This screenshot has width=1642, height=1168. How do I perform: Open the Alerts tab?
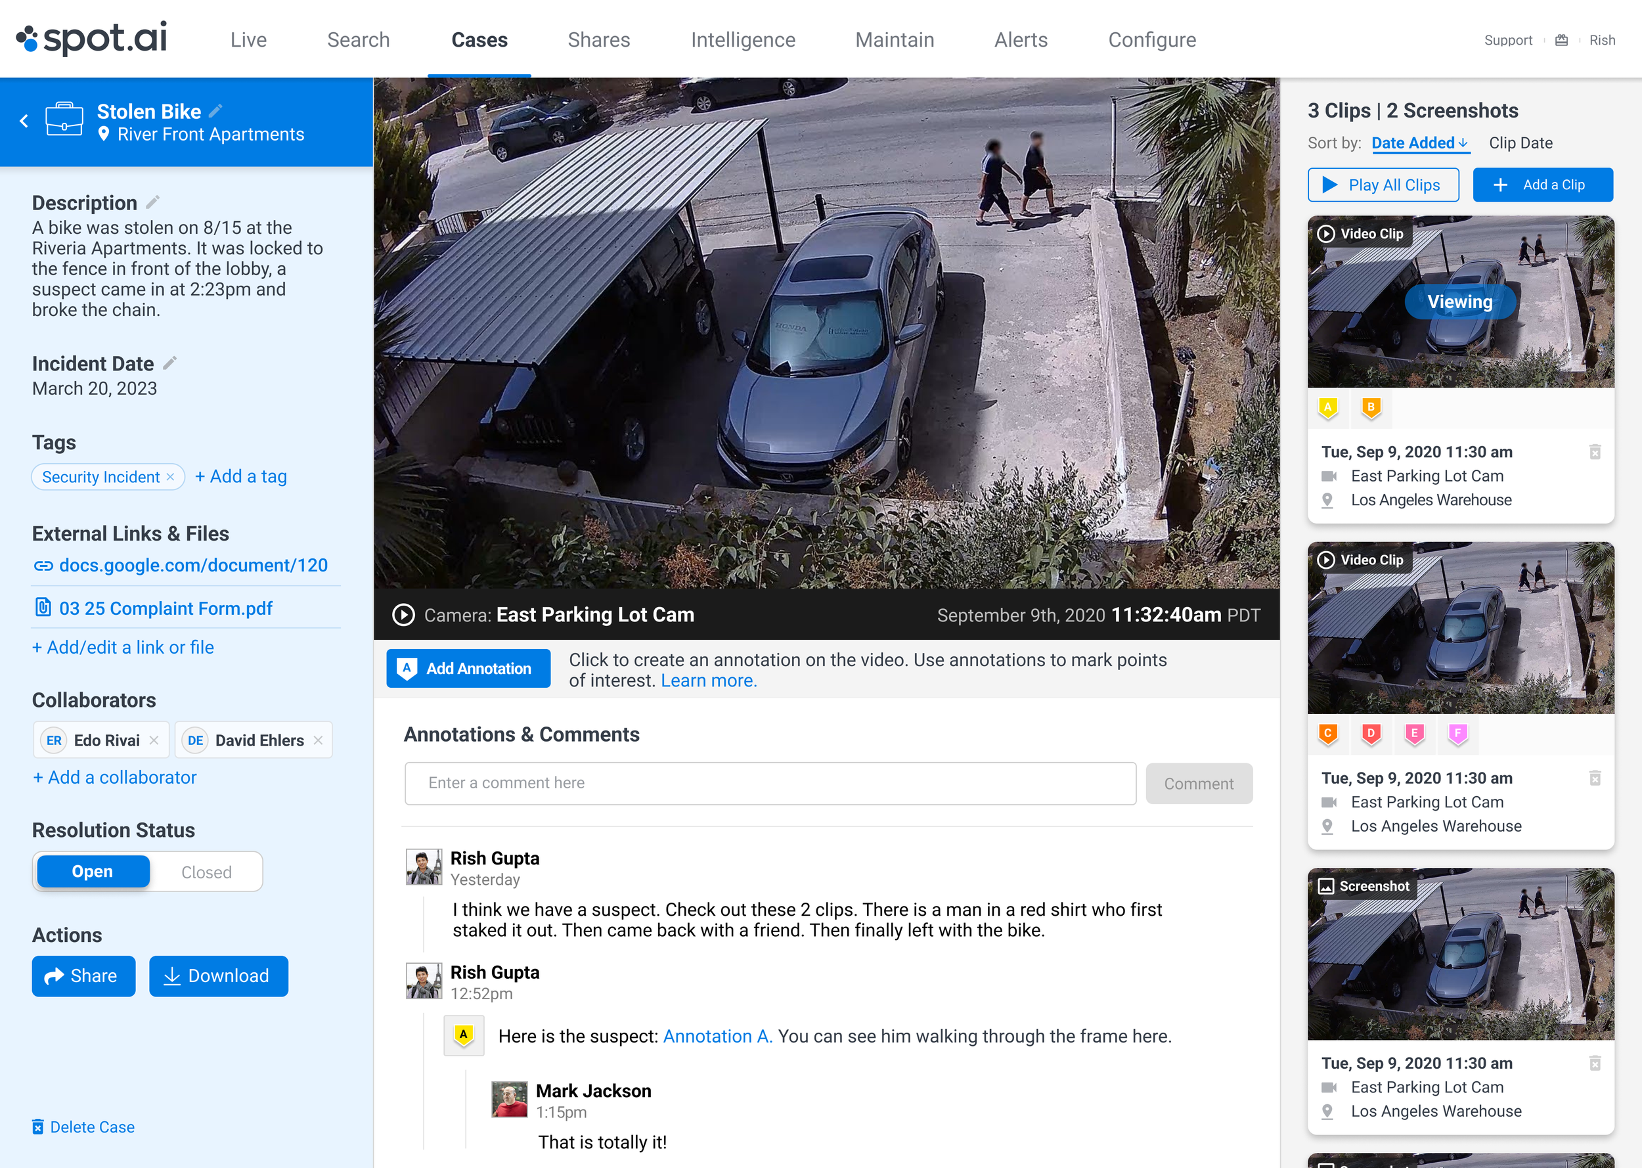1020,39
